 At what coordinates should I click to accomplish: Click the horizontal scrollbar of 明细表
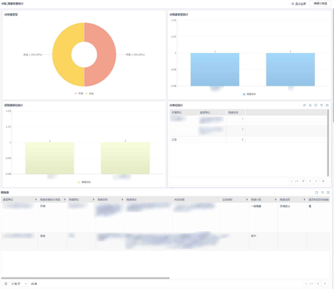(x=85, y=278)
